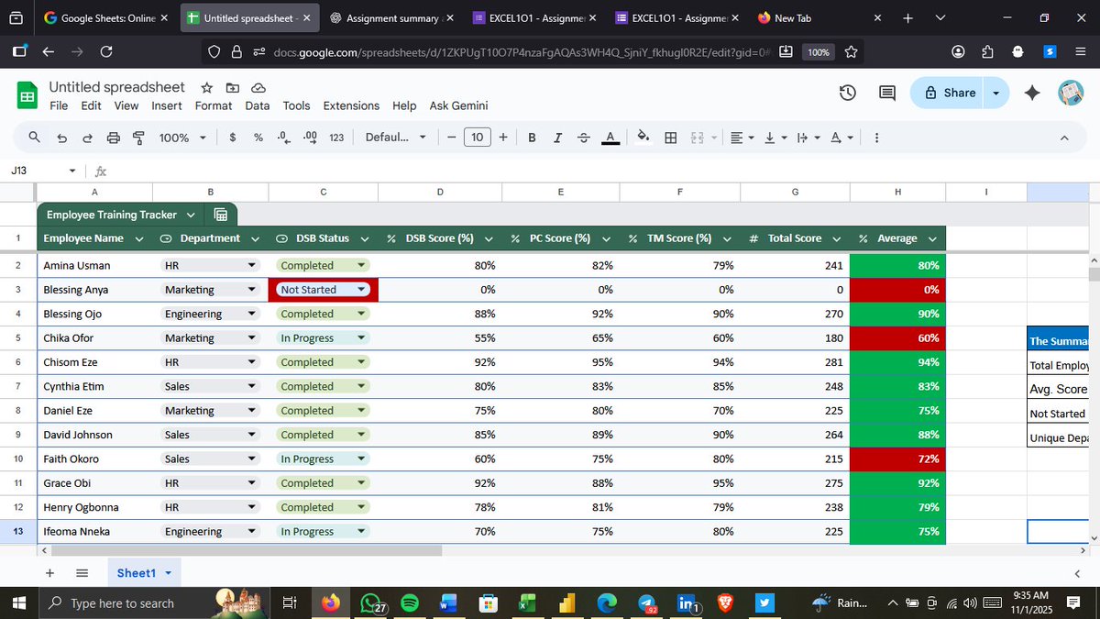1100x619 pixels.
Task: Click the Ask Gemini link
Action: 458,105
